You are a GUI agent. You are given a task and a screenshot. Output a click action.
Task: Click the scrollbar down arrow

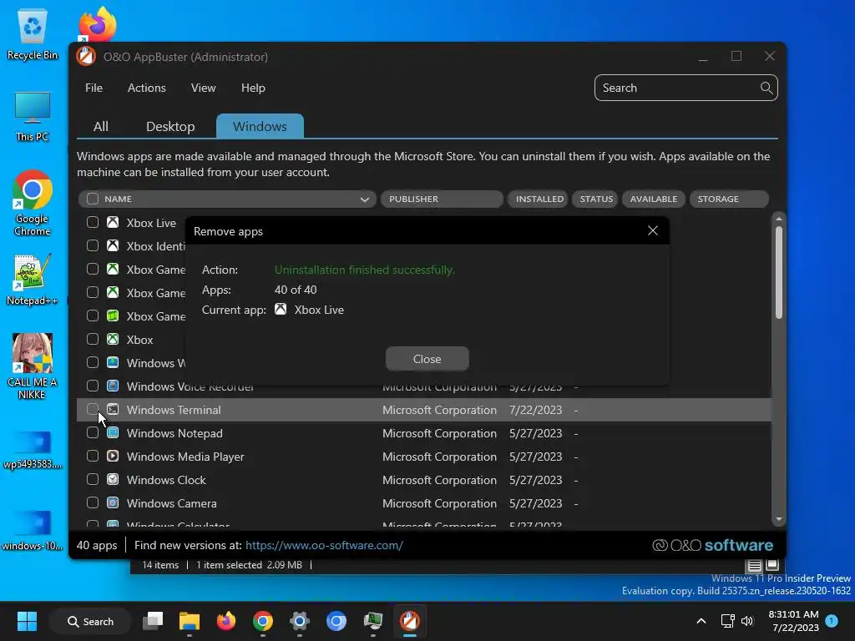coord(779,519)
